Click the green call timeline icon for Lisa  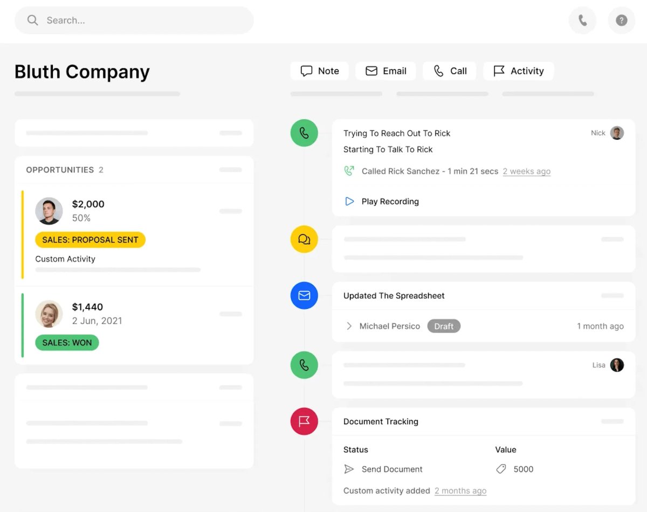pos(304,365)
